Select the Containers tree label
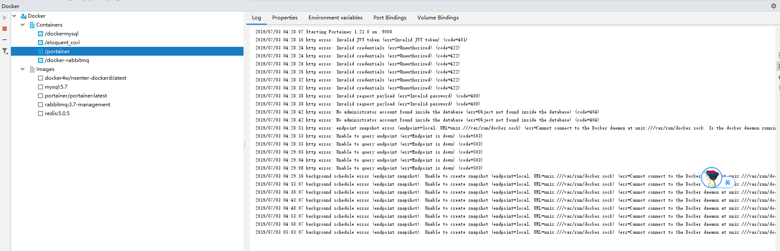The width and height of the screenshot is (780, 251). 49,25
